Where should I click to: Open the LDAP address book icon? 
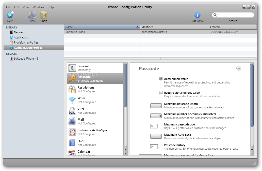point(72,143)
